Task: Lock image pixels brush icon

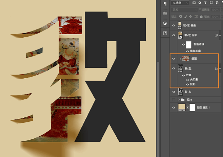Action: pyautogui.click(x=186, y=17)
